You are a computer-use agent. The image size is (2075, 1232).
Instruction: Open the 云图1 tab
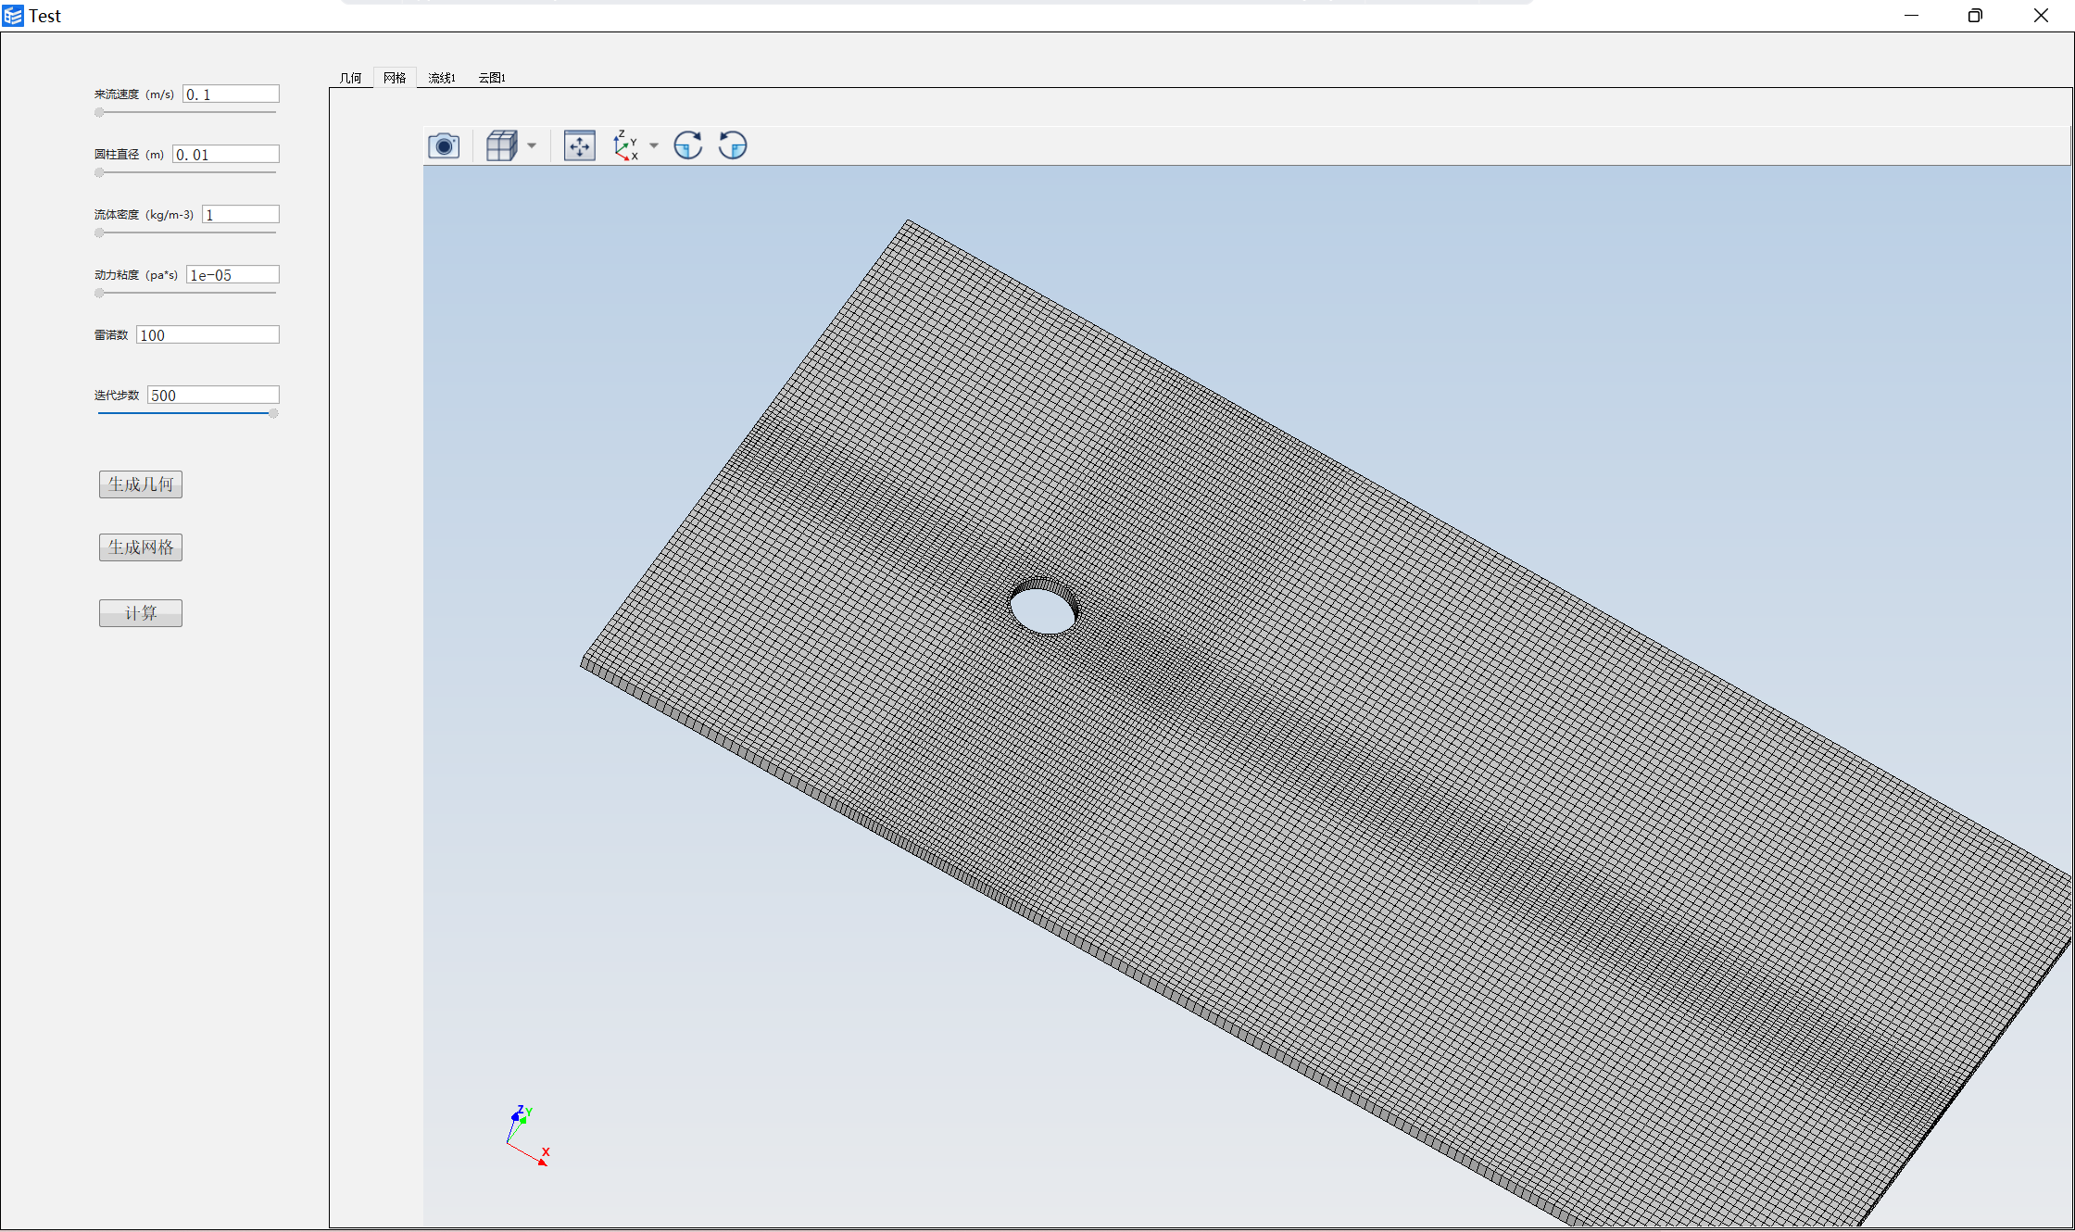click(x=492, y=78)
